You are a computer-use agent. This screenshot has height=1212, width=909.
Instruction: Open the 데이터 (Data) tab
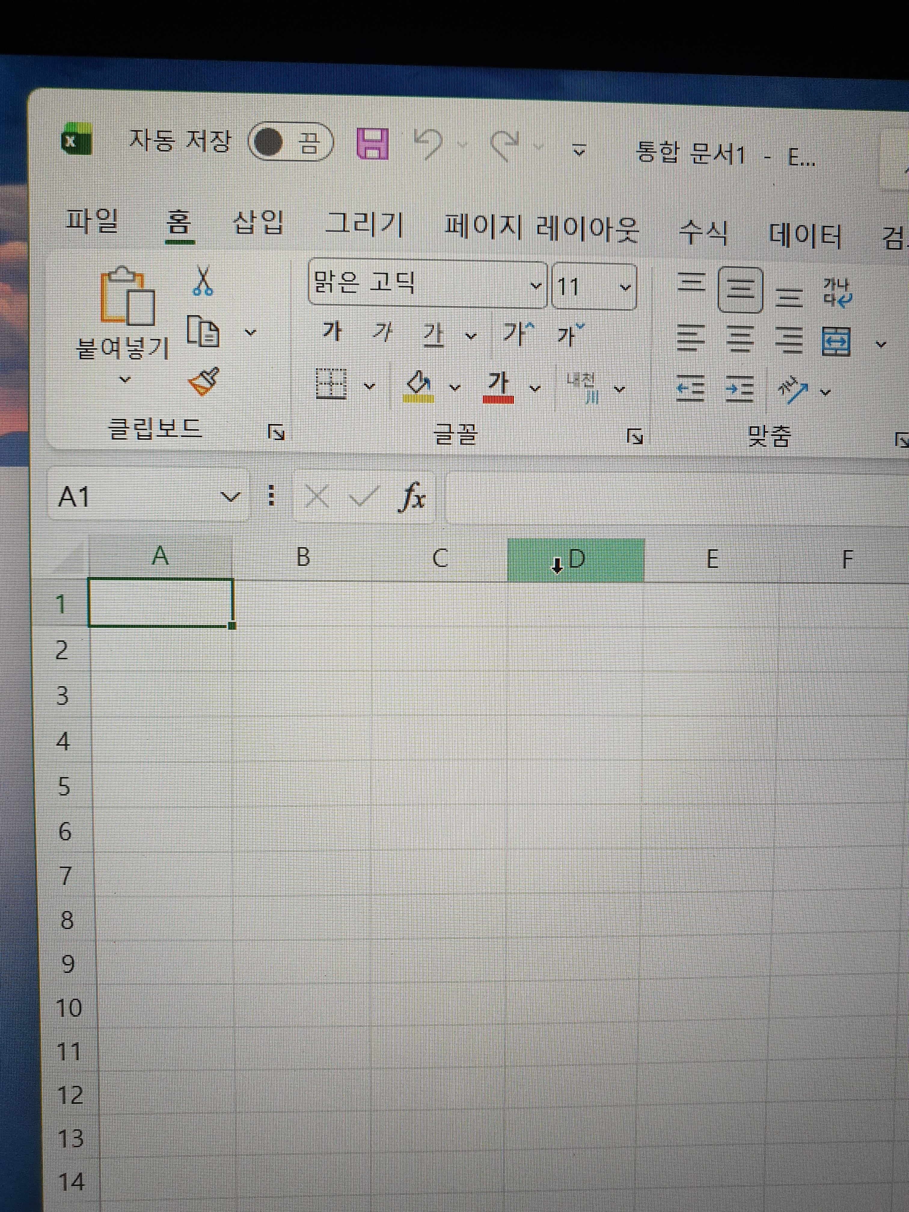click(805, 234)
